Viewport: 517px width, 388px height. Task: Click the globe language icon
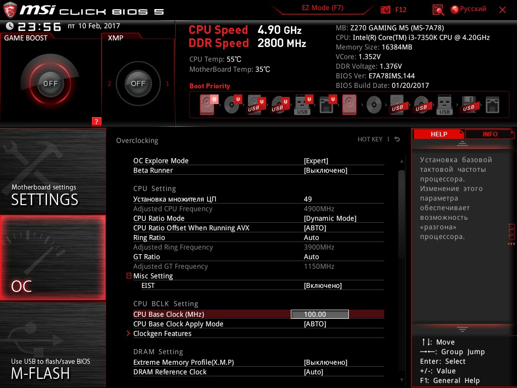(x=454, y=10)
